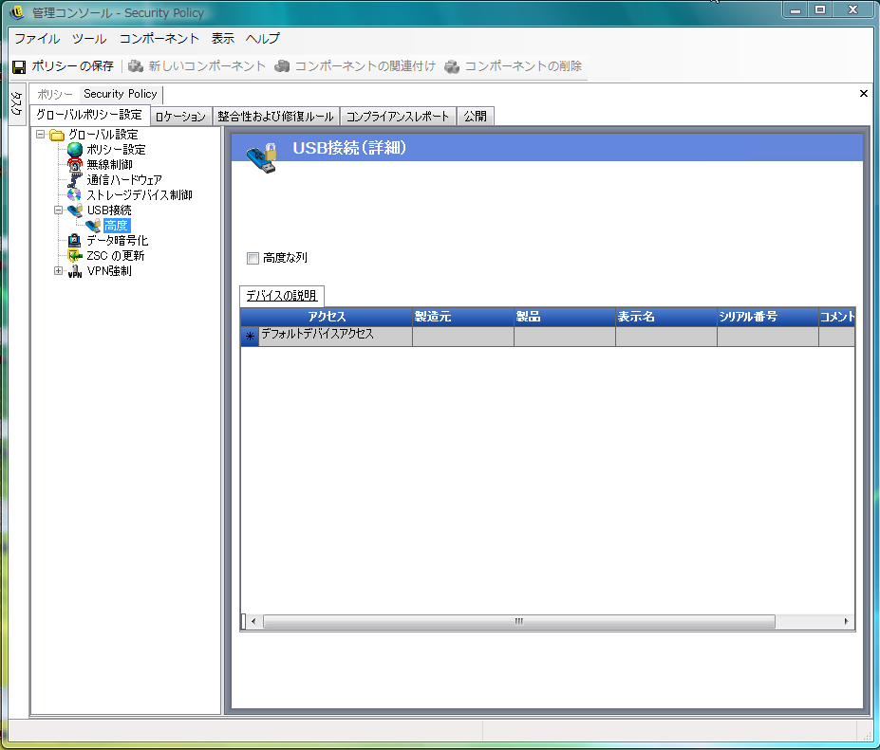
Task: Click the ポリシーの保存 floppy disk icon
Action: (x=19, y=66)
